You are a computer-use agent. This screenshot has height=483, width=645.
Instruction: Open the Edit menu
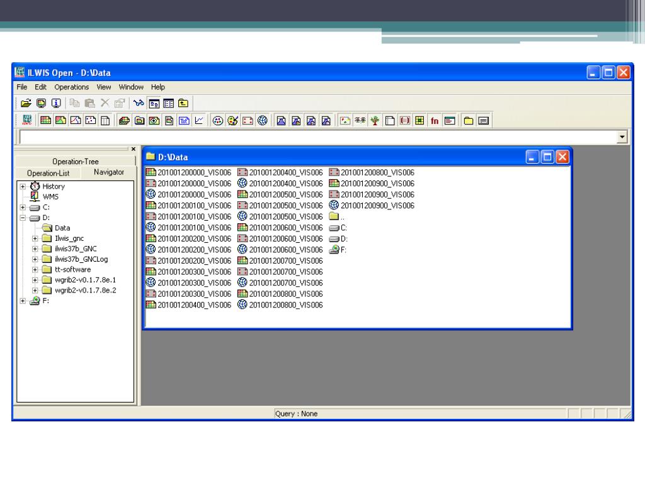(x=40, y=87)
